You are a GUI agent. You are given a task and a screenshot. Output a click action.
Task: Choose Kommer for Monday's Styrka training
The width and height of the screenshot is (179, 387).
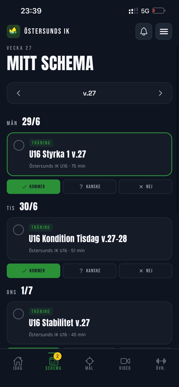34,187
